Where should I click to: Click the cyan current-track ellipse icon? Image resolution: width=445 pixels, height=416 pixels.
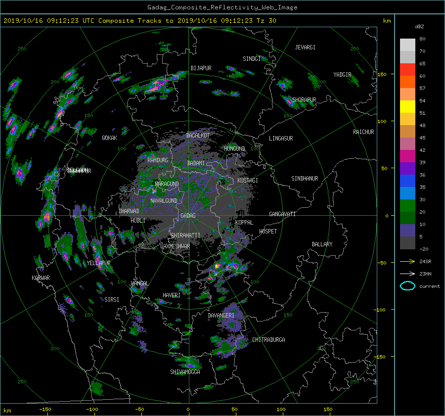click(x=407, y=286)
